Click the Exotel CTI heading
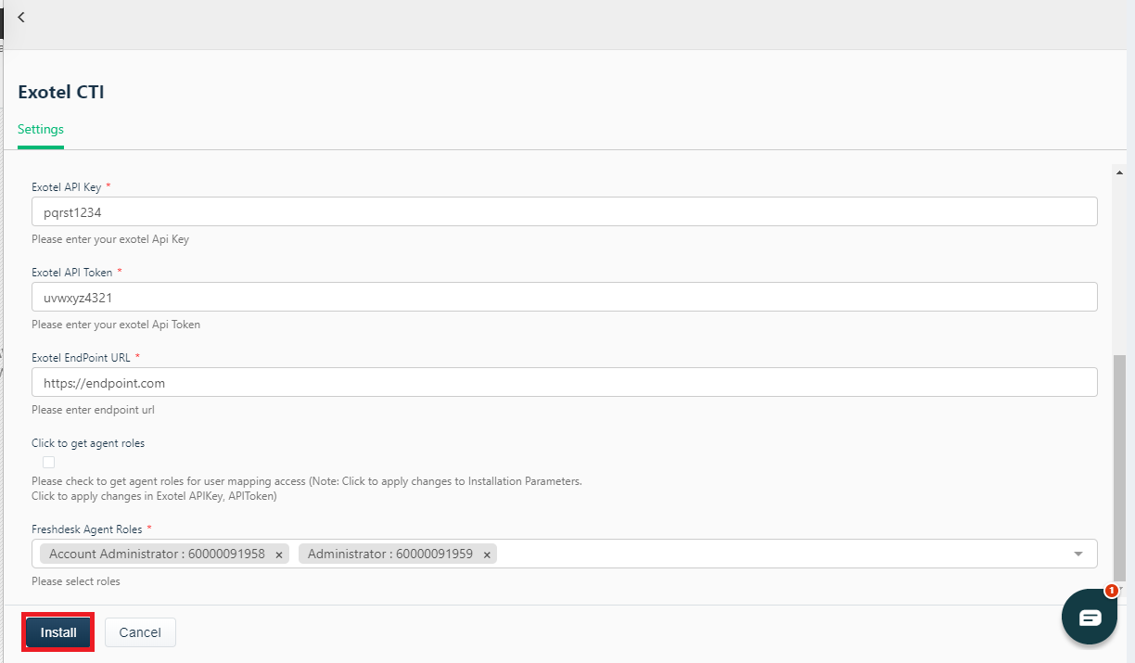 [61, 92]
